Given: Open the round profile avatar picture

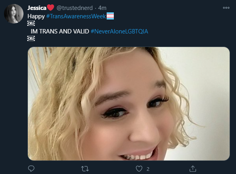Looking at the screenshot, I should [x=14, y=14].
